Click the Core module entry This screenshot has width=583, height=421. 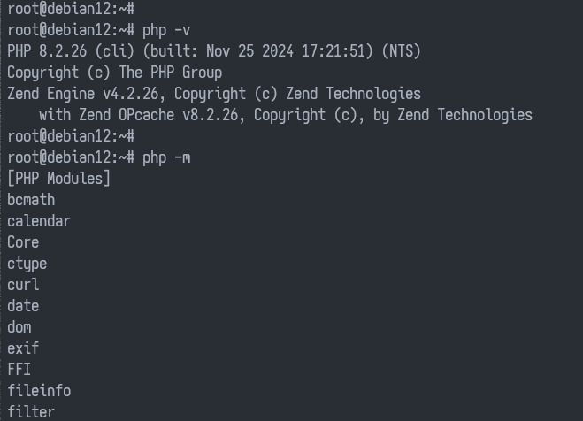(x=23, y=242)
